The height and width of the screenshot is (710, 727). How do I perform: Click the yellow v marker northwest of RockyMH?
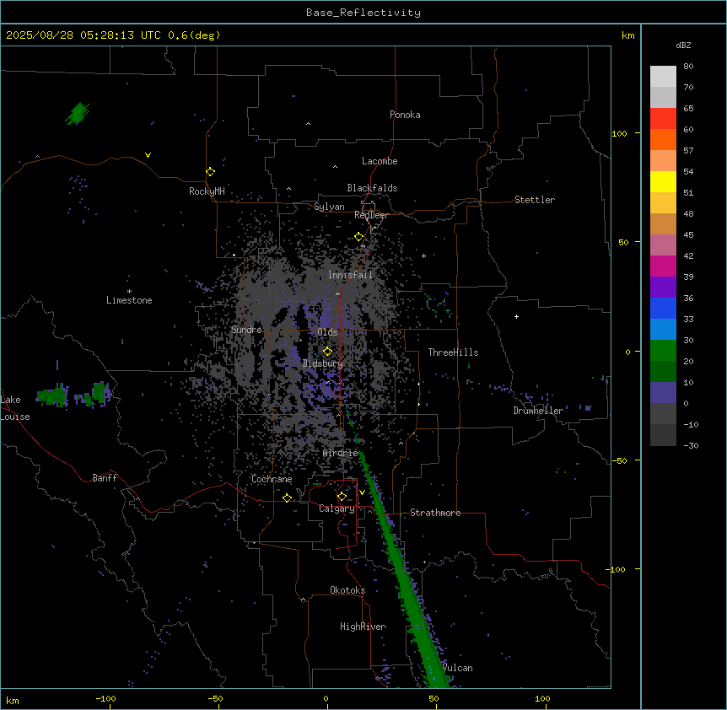148,155
